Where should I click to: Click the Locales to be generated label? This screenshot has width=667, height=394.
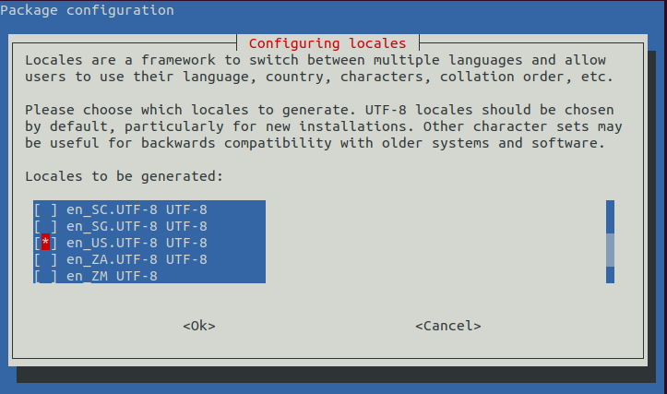[x=125, y=176]
